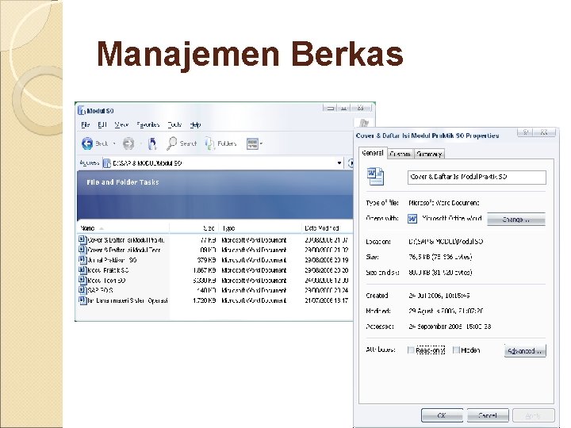This screenshot has width=571, height=428.
Task: Sort files by Type column
Action: pos(260,228)
